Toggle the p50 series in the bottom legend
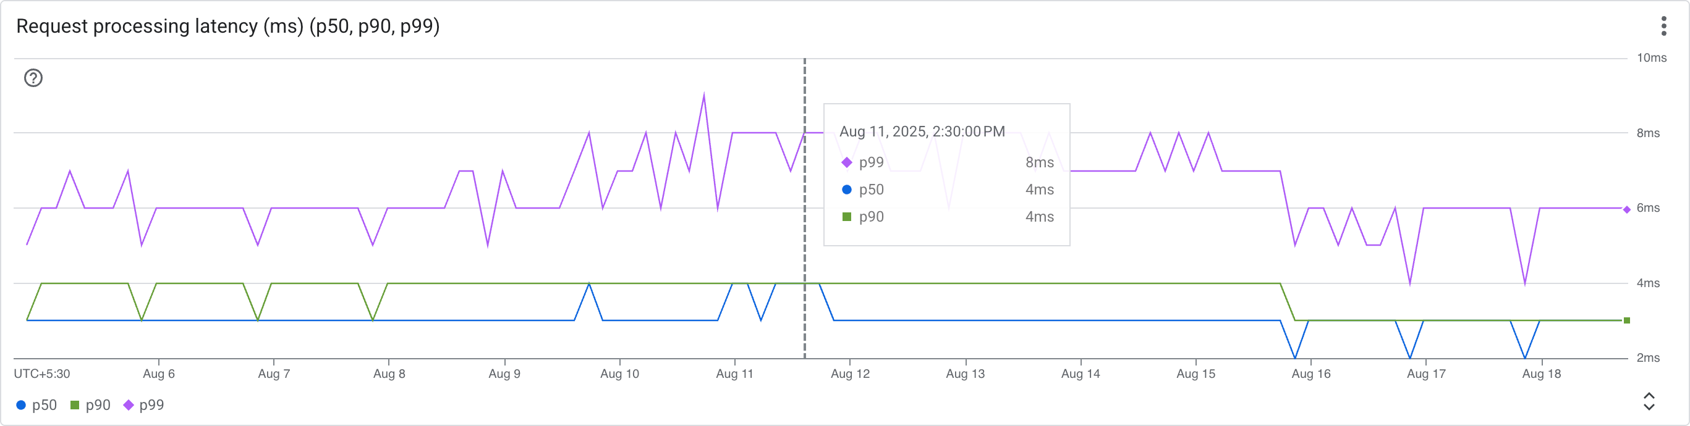This screenshot has width=1690, height=426. (36, 405)
